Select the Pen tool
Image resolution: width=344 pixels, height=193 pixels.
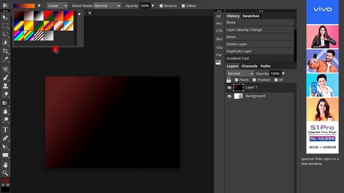[5, 138]
